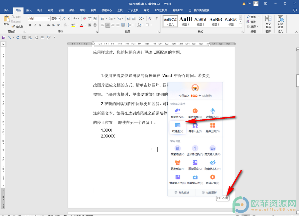Open 更多工具 in input panel
Image resolution: width=299 pixels, height=216 pixels.
[x=213, y=128]
